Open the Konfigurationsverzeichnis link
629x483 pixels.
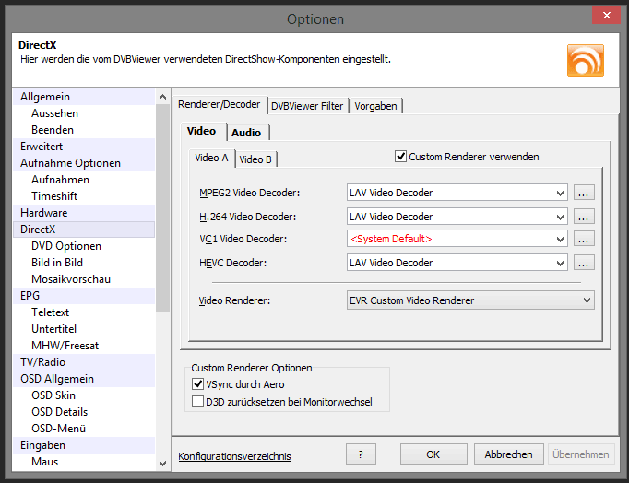point(234,456)
